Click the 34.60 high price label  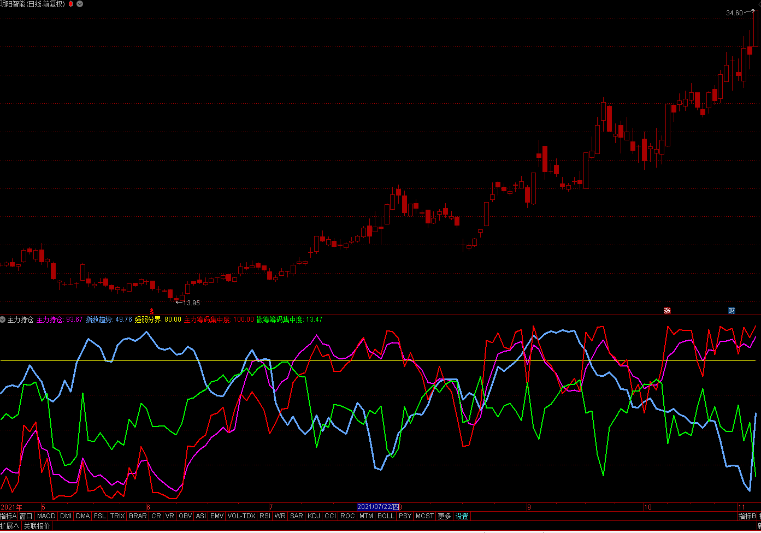pos(734,13)
